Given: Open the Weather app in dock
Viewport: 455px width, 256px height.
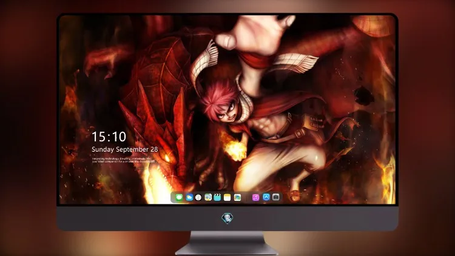Looking at the screenshot, I should (189, 197).
